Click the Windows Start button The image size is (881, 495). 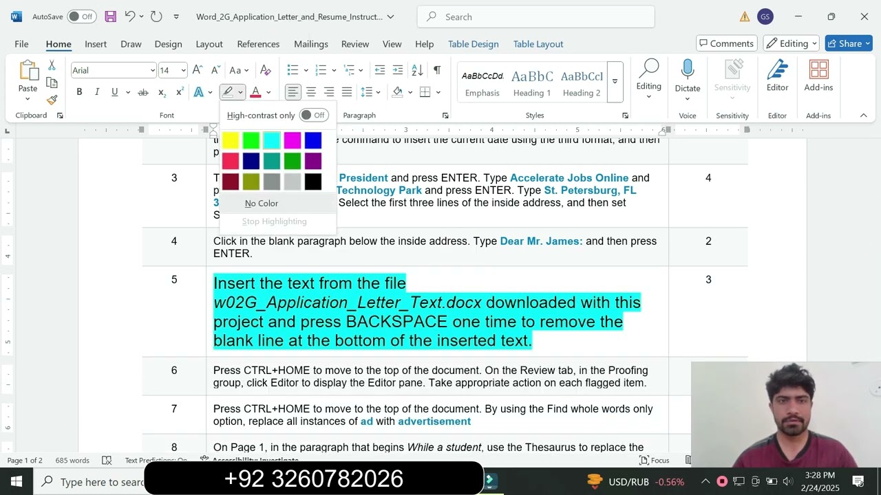[x=17, y=481]
